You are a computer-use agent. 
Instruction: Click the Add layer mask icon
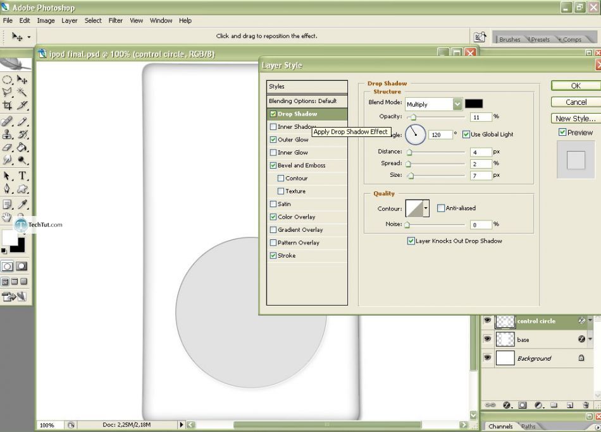(x=523, y=405)
